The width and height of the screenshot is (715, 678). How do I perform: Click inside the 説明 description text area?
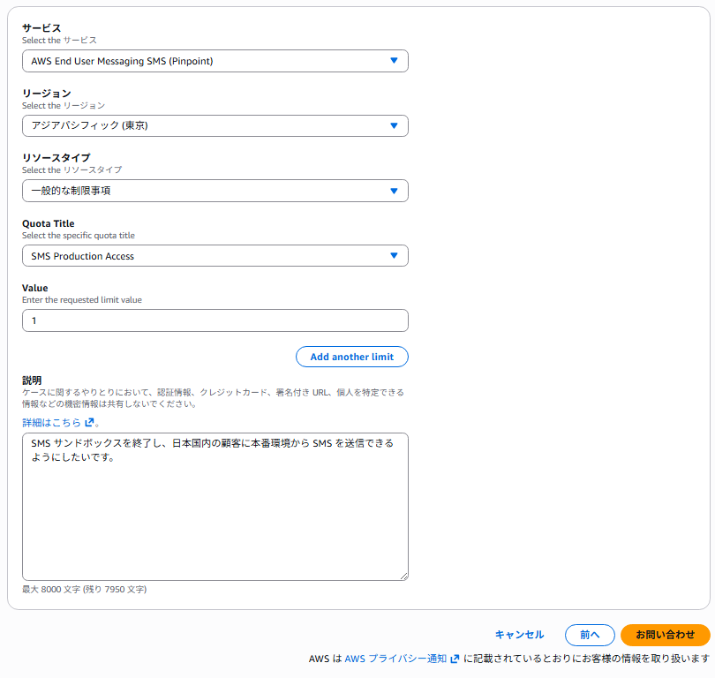click(x=214, y=521)
